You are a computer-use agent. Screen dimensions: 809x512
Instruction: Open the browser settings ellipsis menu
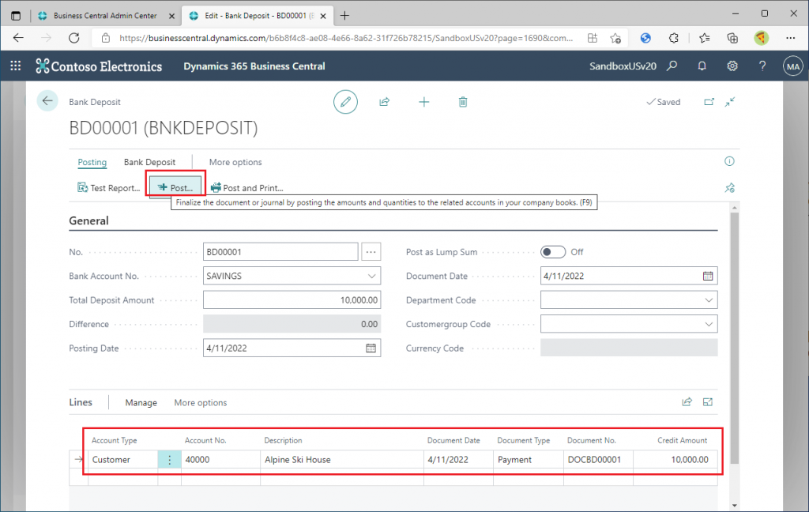coord(790,38)
